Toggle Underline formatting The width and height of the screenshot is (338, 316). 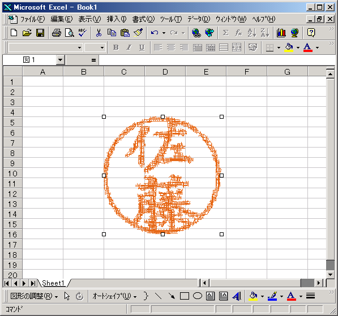tap(142, 47)
